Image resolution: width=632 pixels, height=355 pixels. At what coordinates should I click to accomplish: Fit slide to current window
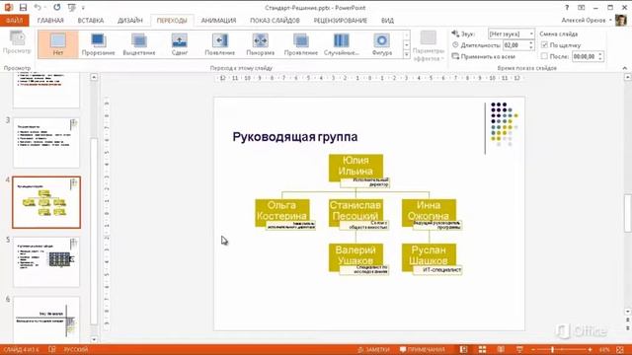click(620, 349)
